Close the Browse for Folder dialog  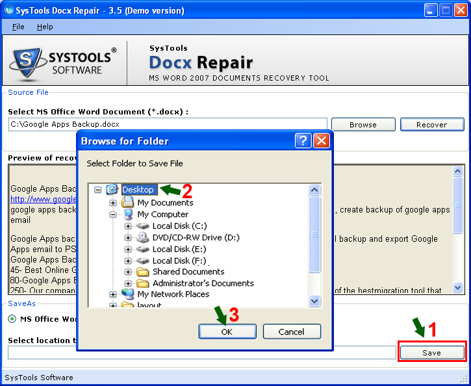[322, 140]
